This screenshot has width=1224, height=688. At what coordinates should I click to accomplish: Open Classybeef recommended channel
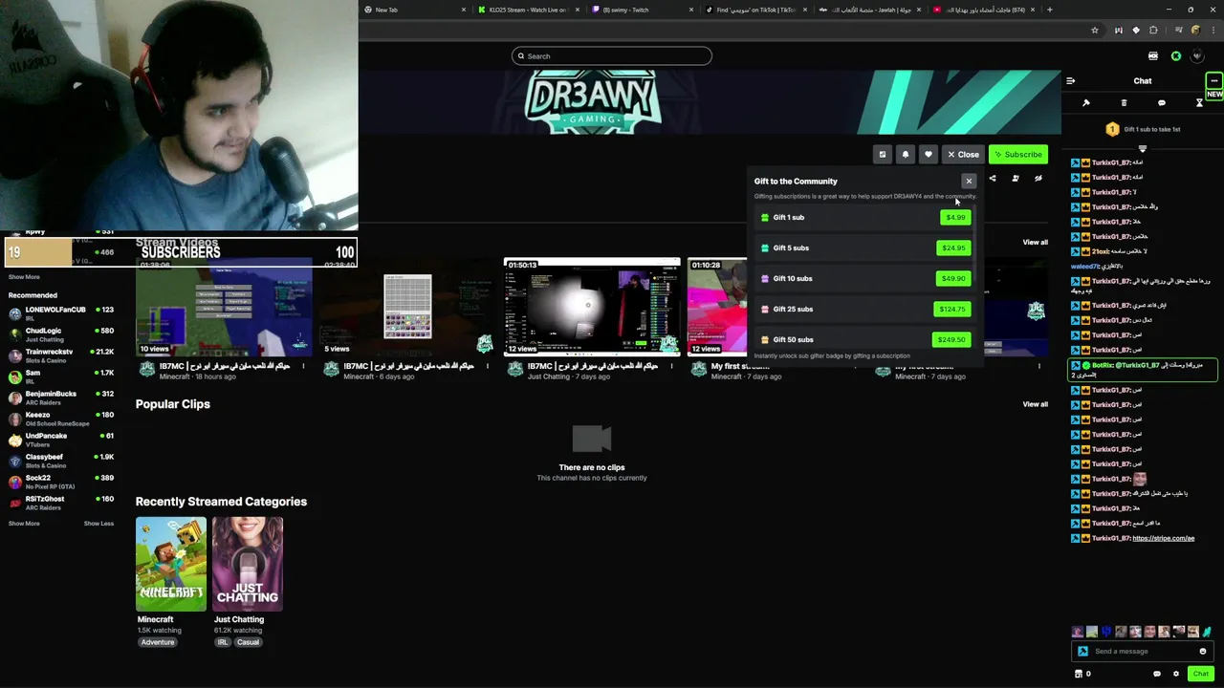(x=61, y=460)
